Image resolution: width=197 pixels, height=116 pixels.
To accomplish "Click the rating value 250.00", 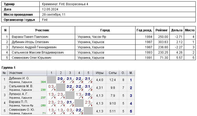I will pos(163,37).
